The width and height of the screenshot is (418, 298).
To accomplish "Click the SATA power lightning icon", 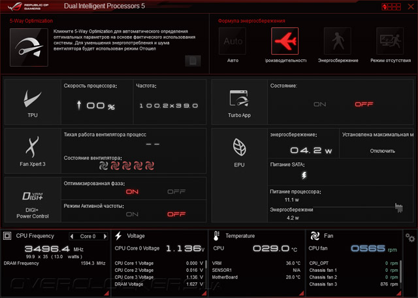I will pyautogui.click(x=304, y=175).
